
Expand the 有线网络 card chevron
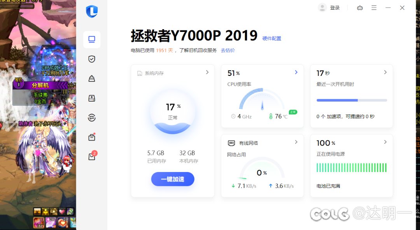(296, 142)
